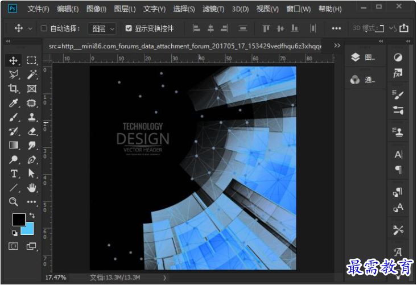Pick the Eraser tool
The image size is (417, 285).
pos(32,131)
